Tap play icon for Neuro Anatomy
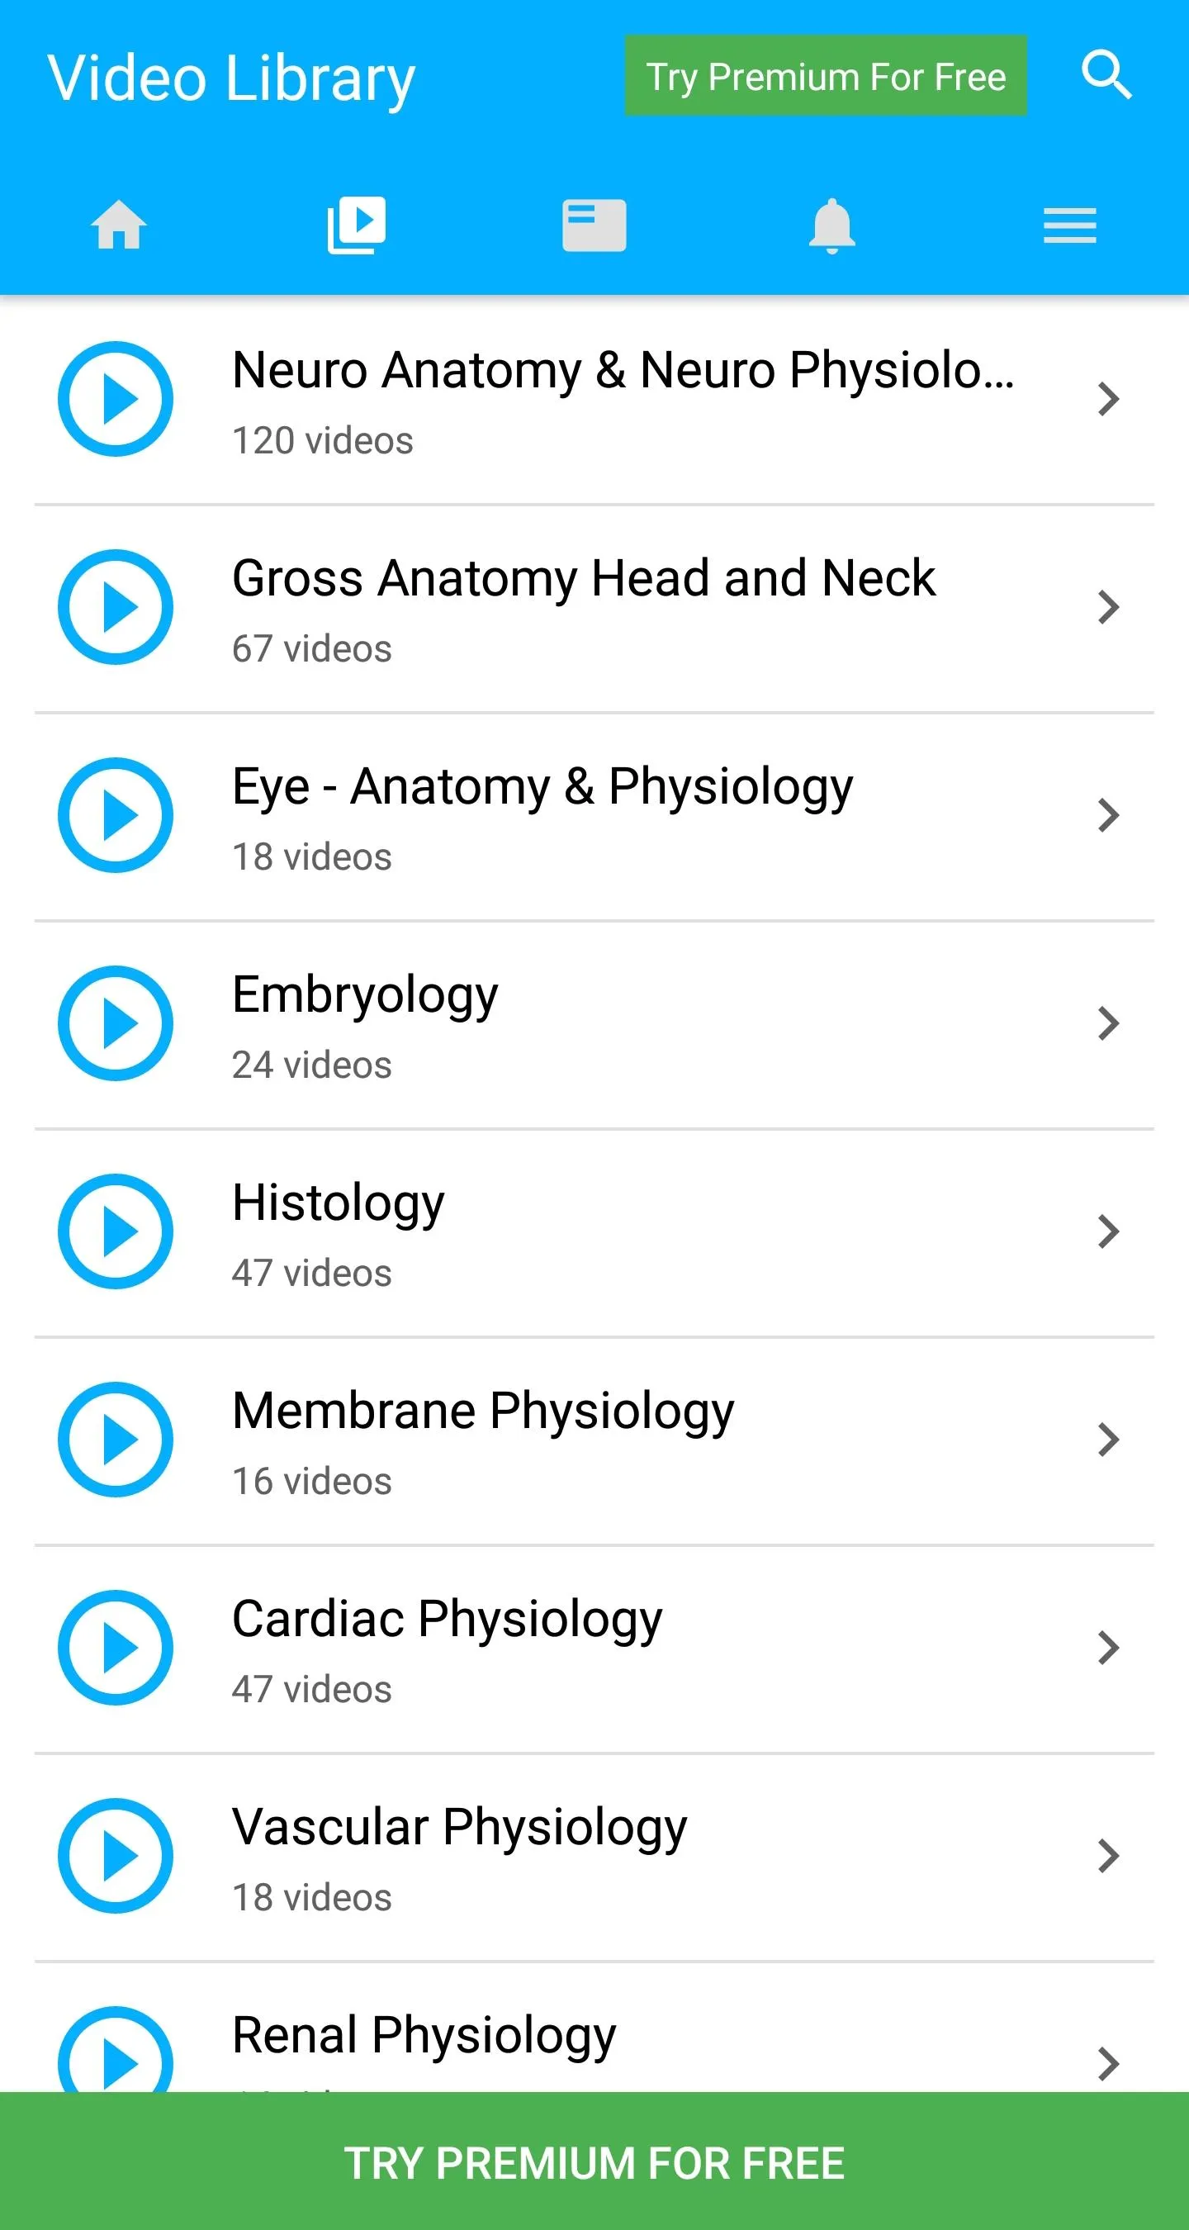Screen dimensions: 1189x2230 115,399
